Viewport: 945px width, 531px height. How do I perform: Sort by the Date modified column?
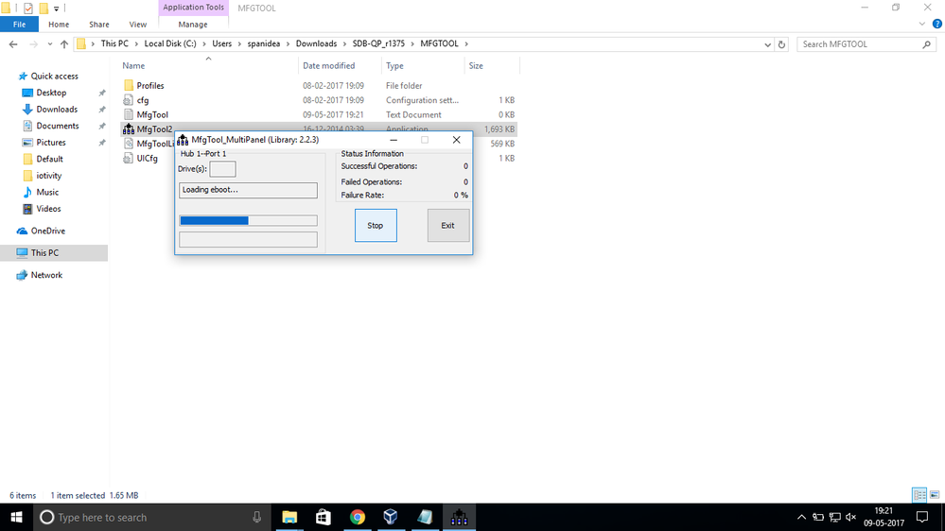click(328, 65)
